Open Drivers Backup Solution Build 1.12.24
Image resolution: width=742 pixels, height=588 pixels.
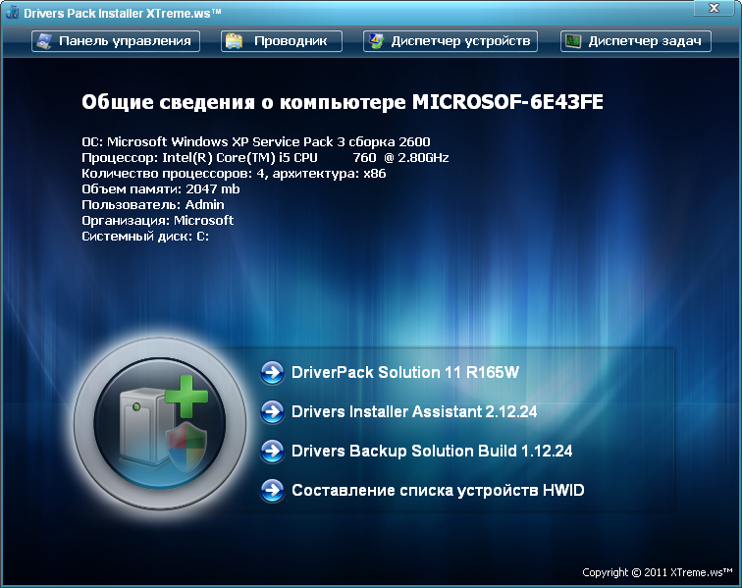point(432,452)
